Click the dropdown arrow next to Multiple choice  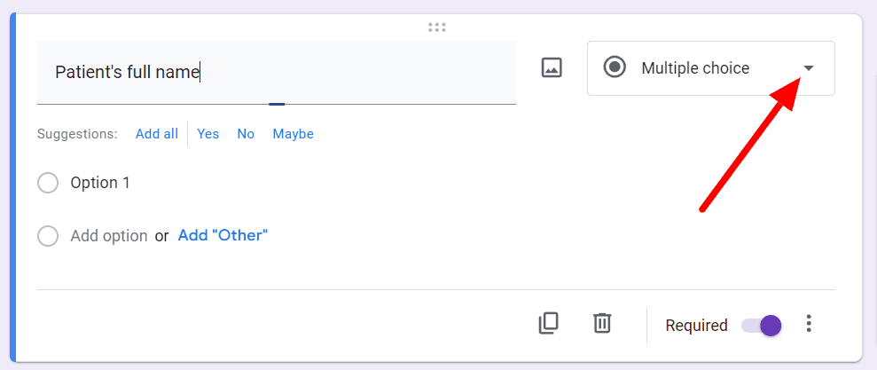[x=808, y=68]
